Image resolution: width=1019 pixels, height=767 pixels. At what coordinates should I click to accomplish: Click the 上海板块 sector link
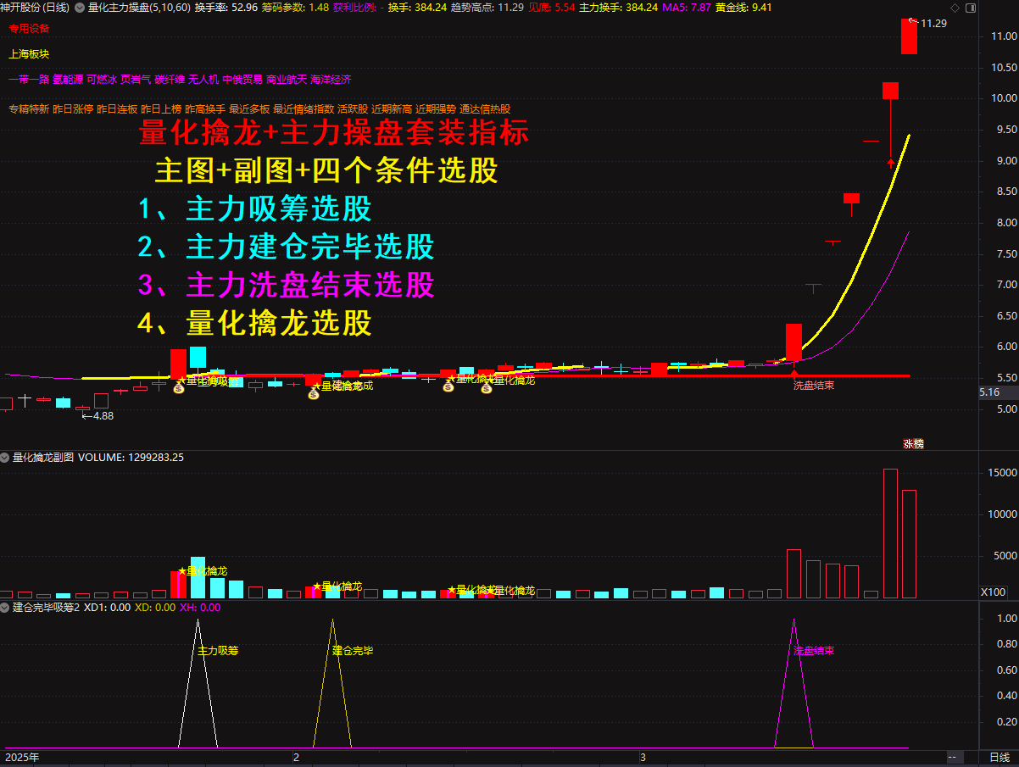[28, 53]
